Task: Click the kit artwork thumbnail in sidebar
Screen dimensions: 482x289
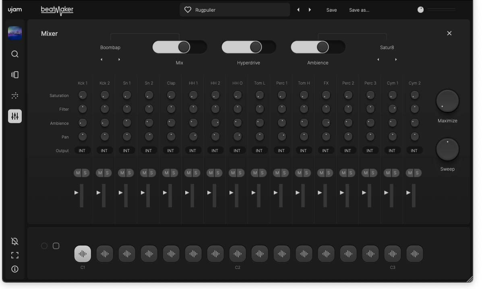Action: pyautogui.click(x=15, y=33)
